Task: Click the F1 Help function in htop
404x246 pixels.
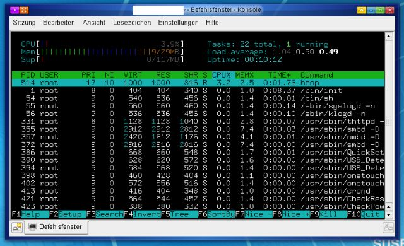Action: [x=30, y=214]
